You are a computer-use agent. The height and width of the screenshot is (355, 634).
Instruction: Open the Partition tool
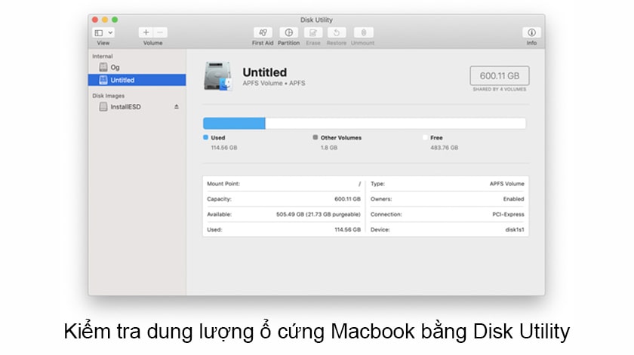point(288,32)
